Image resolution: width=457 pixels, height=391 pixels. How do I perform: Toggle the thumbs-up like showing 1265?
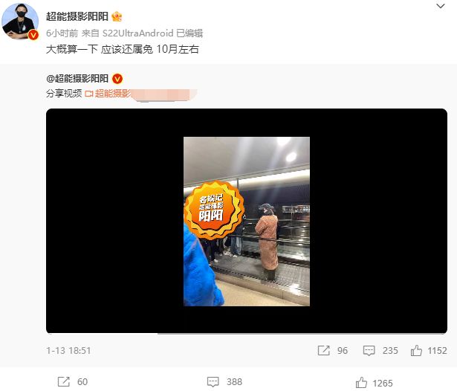coord(375,383)
